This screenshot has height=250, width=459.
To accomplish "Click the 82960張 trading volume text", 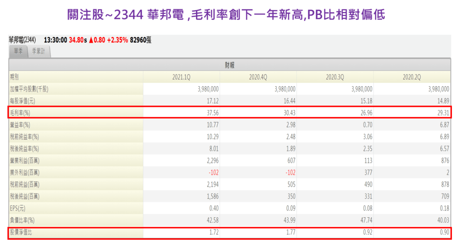I will 140,40.
